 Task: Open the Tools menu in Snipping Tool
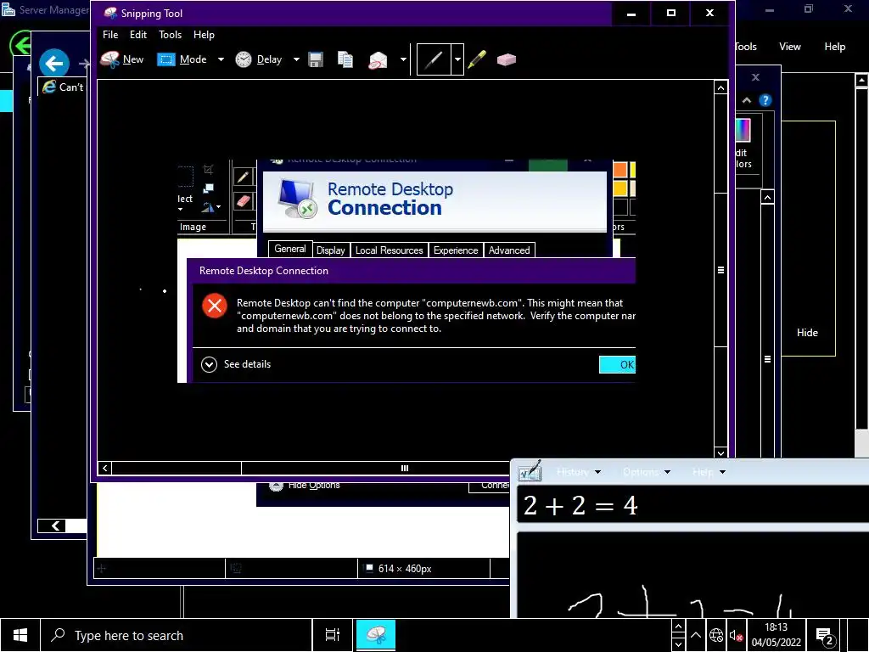170,34
